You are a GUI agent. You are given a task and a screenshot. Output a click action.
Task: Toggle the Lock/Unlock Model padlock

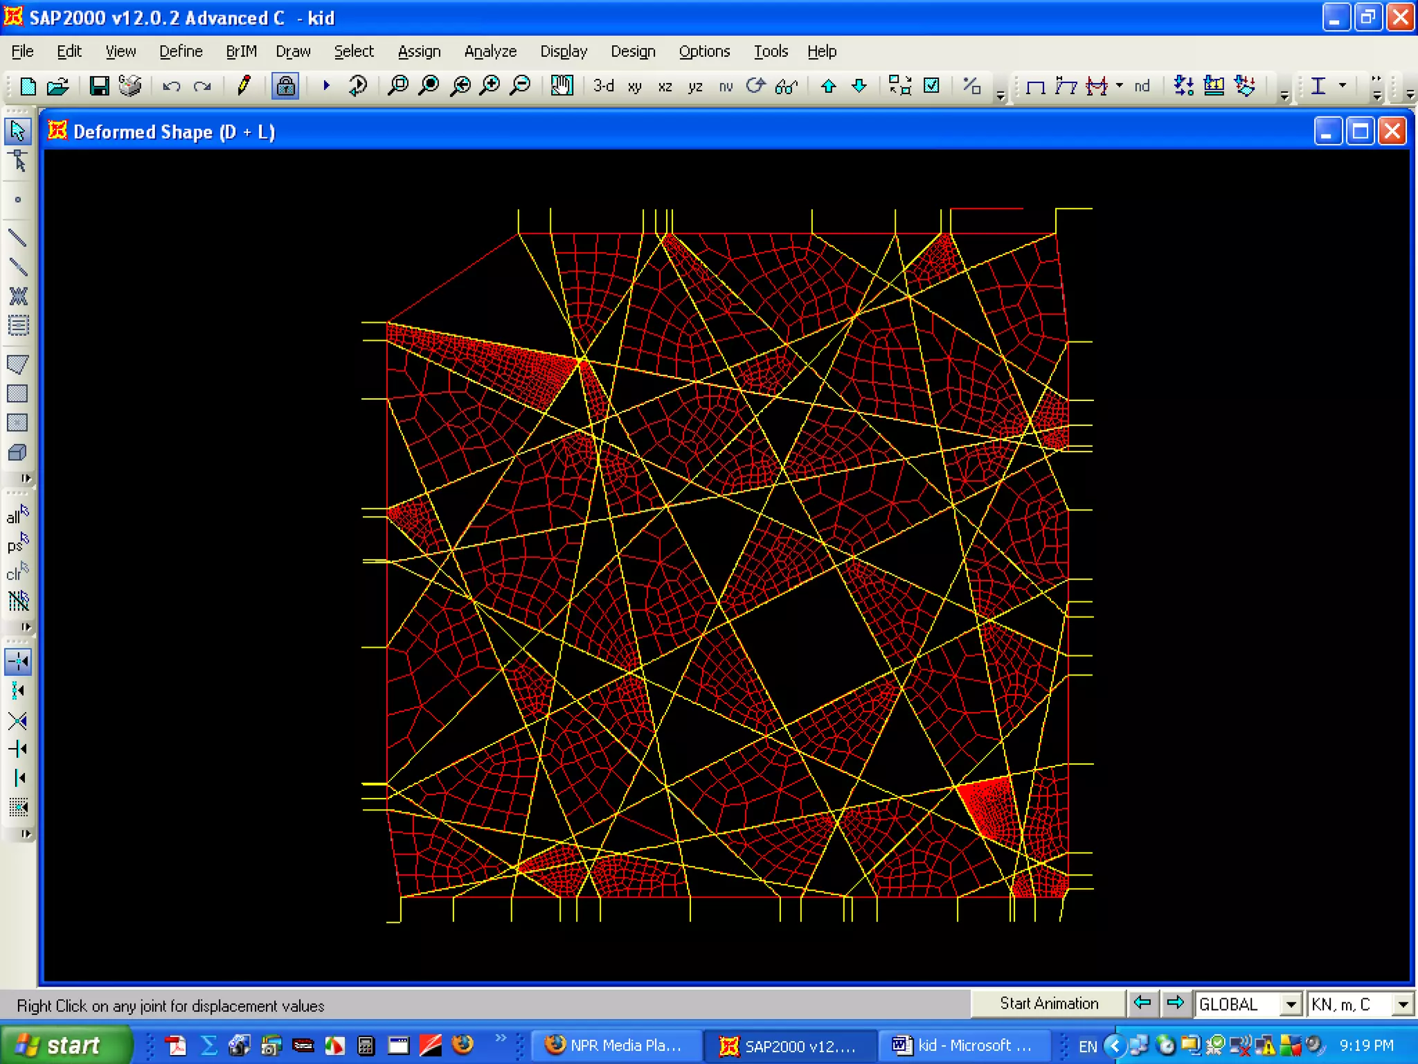[285, 86]
